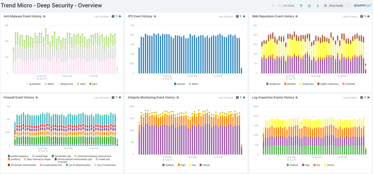Open magnifier icon for Log Inspection Events History
Screen dimensions: 373x174
click(x=297, y=98)
